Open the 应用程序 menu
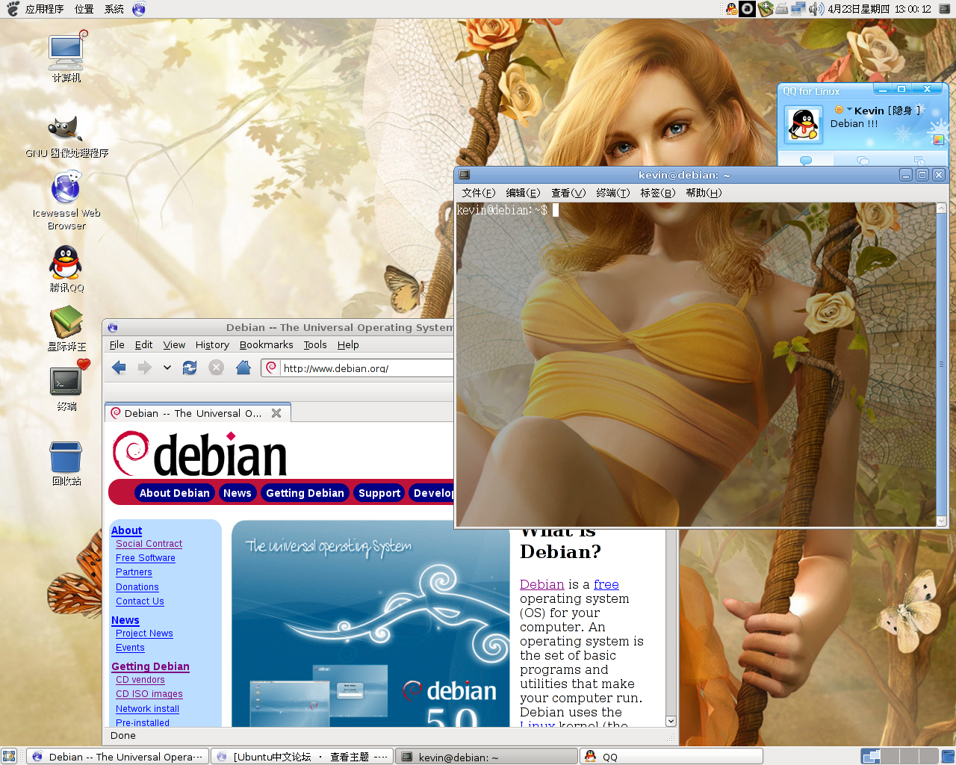The height and width of the screenshot is (765, 956). point(44,9)
